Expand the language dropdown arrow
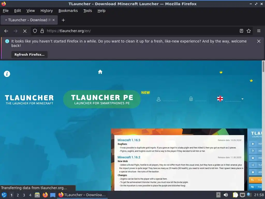 (242, 99)
